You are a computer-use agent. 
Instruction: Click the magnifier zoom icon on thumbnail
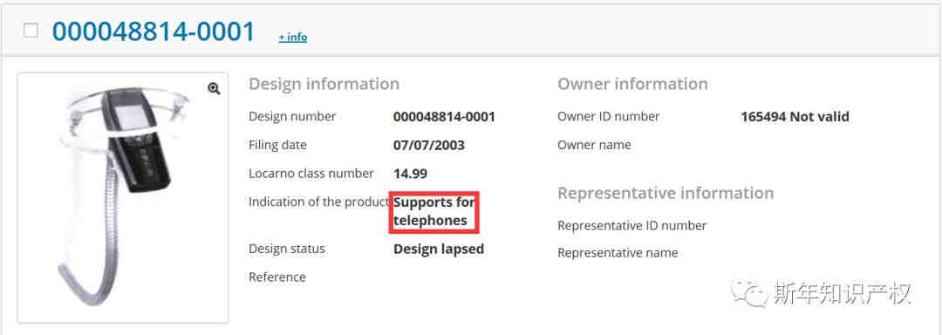(214, 89)
